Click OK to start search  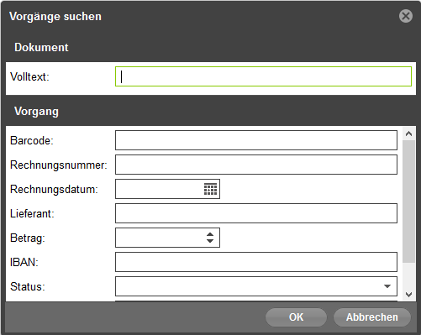[x=296, y=317]
